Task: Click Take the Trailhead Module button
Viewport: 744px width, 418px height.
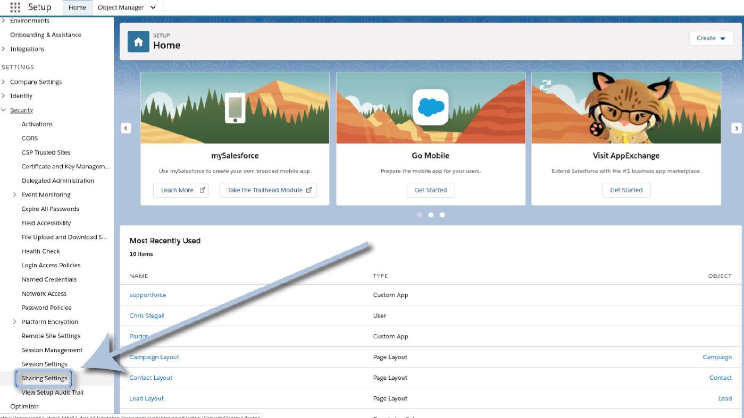Action: tap(268, 190)
